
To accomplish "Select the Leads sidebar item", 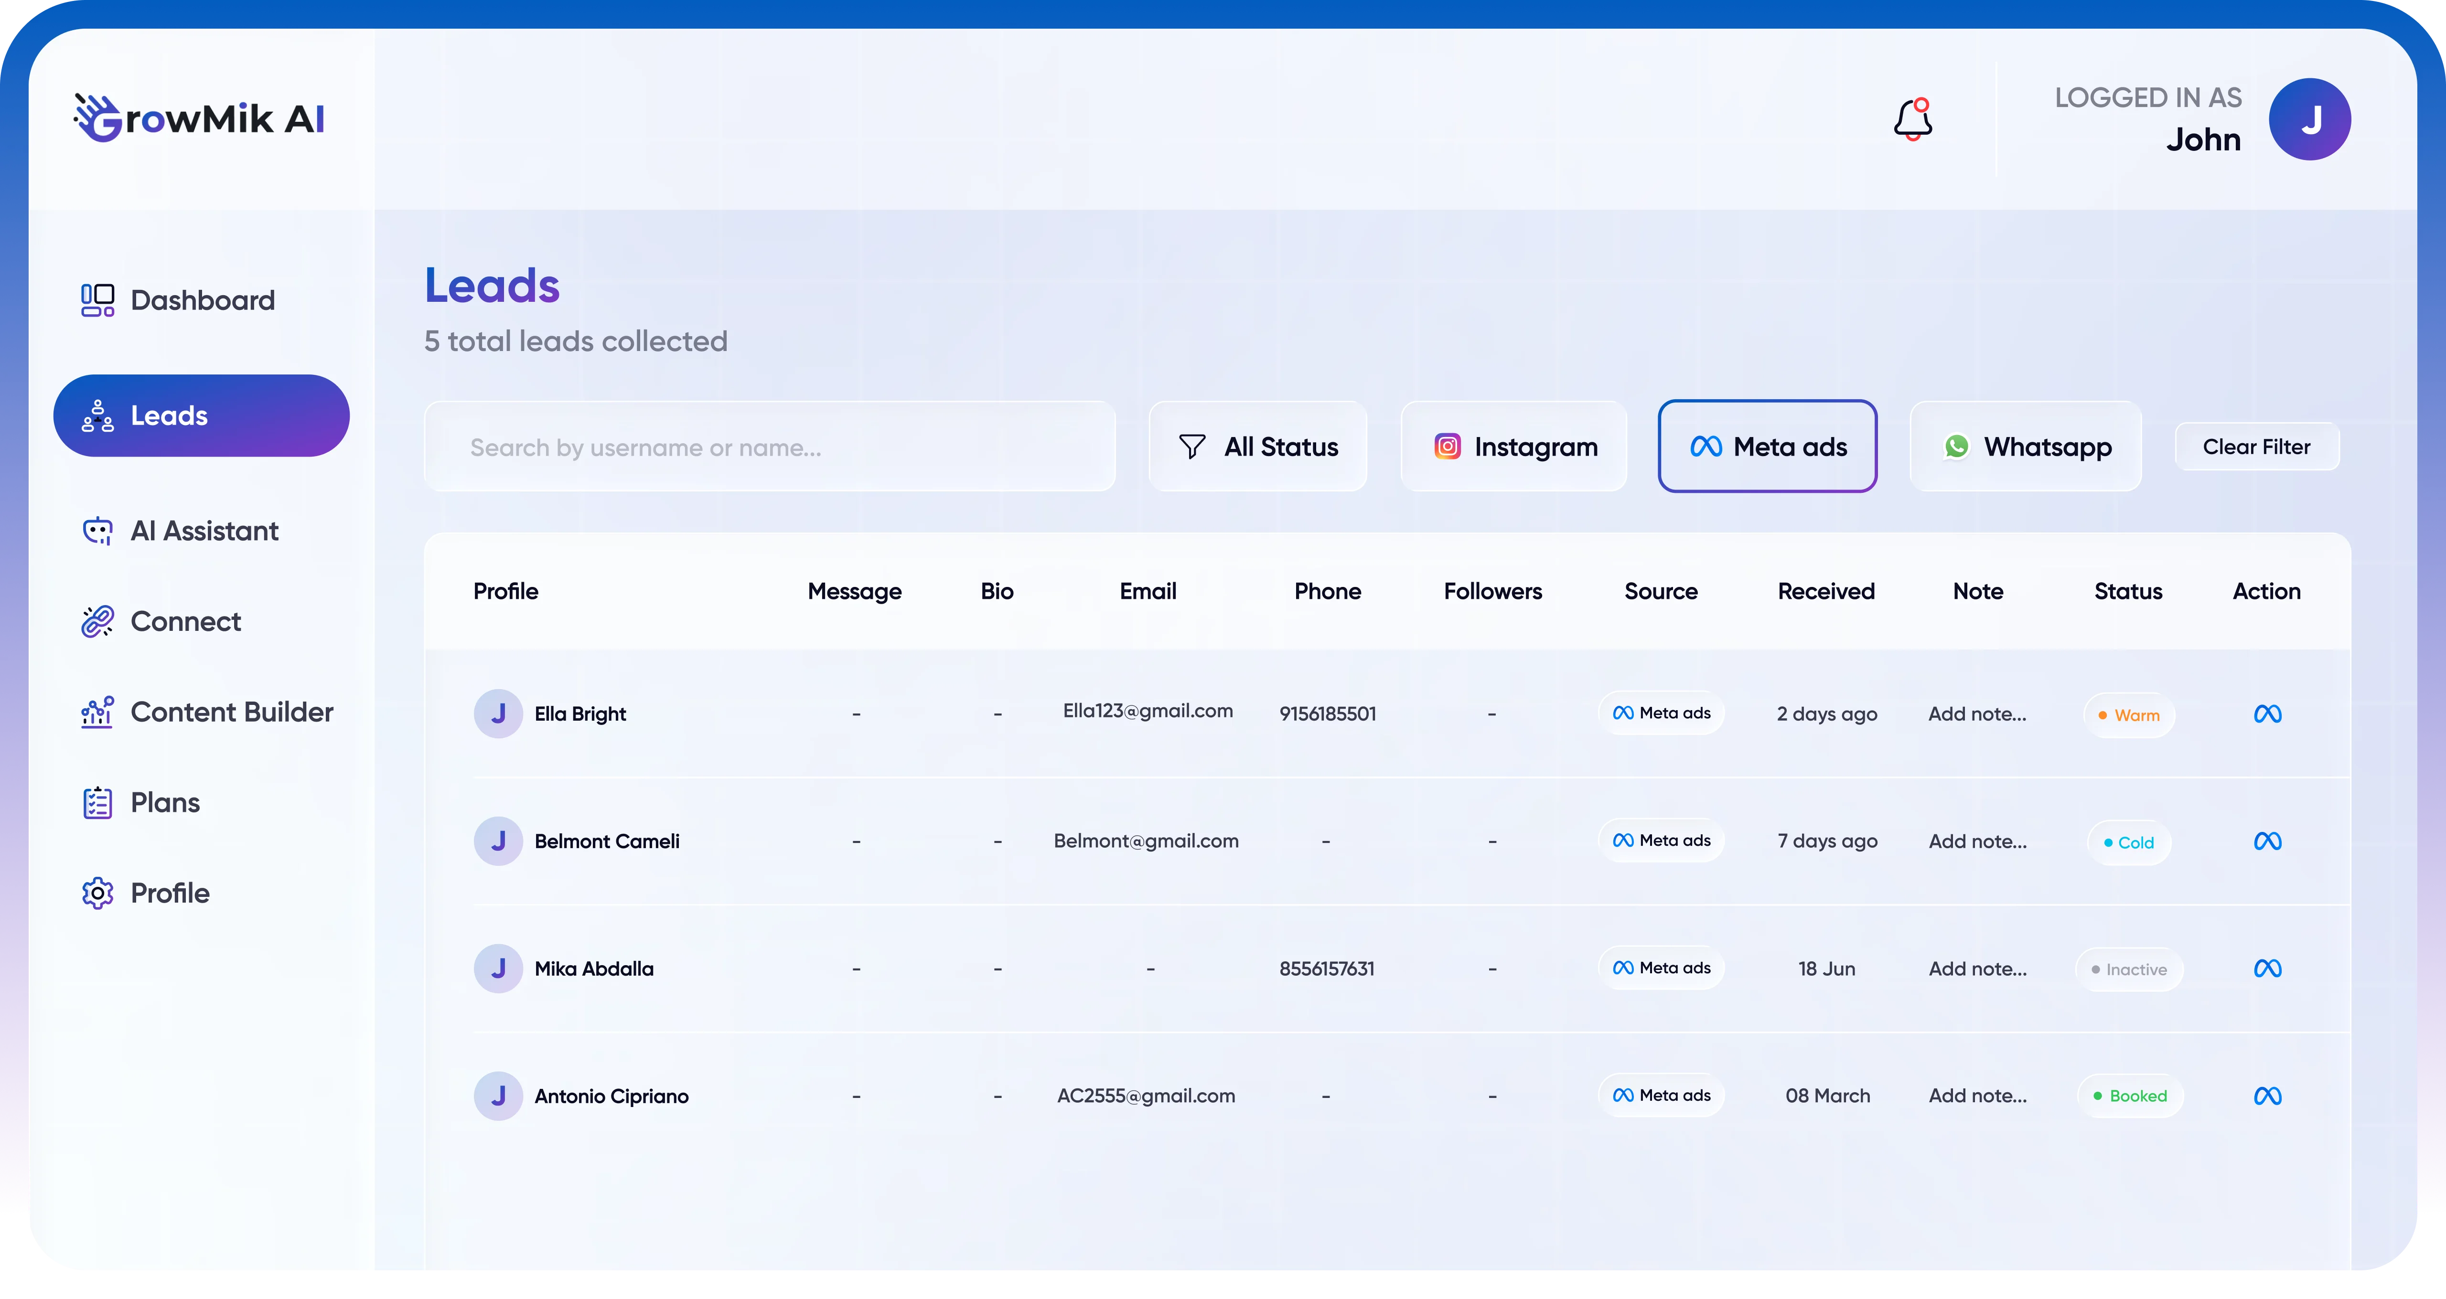I will (201, 416).
